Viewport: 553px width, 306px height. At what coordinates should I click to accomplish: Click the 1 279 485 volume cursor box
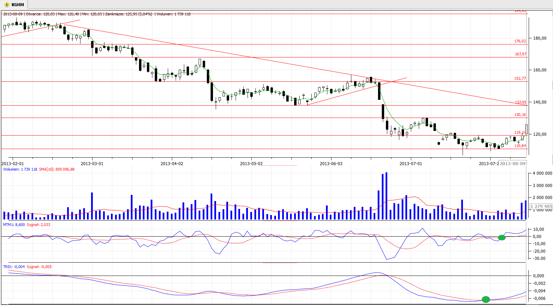(x=541, y=206)
